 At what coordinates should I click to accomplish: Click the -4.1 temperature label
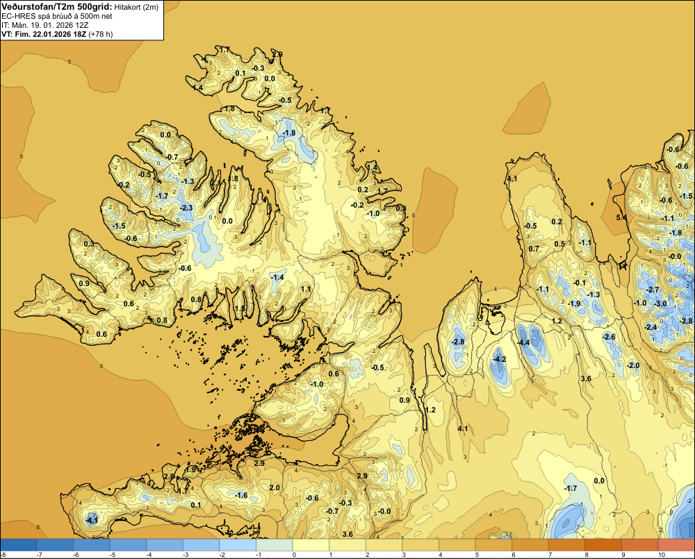(92, 520)
